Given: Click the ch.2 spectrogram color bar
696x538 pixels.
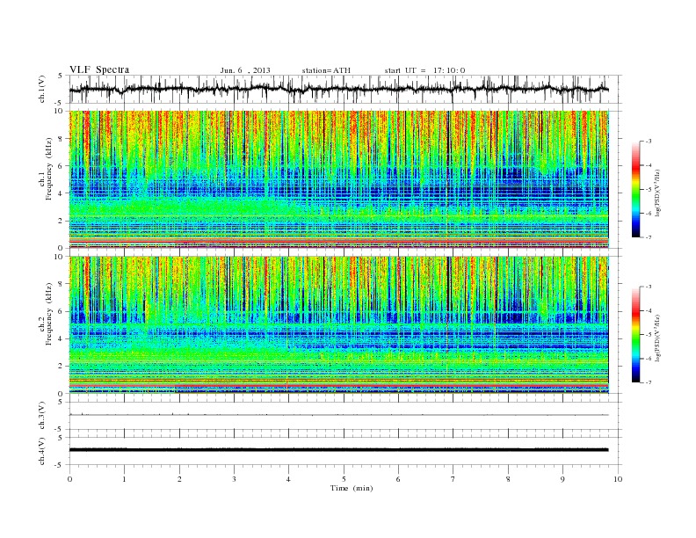Looking at the screenshot, I should tap(636, 334).
